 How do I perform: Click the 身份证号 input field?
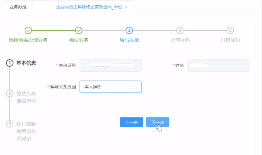point(110,66)
